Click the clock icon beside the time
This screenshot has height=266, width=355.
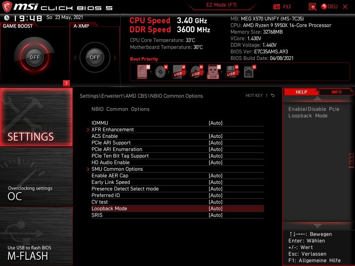(x=7, y=18)
